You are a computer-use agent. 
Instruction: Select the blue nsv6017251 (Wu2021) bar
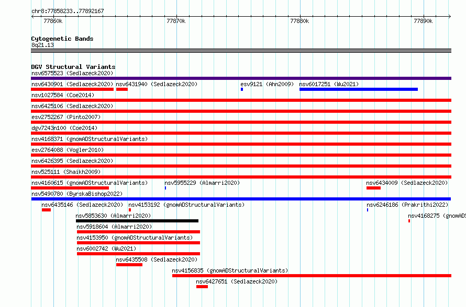pos(359,89)
